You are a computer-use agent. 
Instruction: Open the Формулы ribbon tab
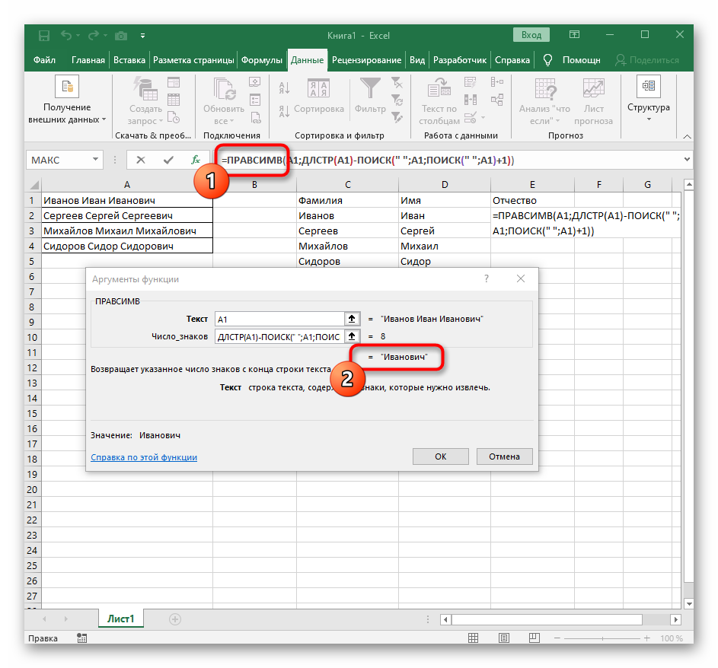pos(262,60)
